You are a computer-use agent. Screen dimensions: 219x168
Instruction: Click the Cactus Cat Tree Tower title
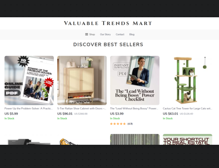pyautogui.click(x=187, y=108)
